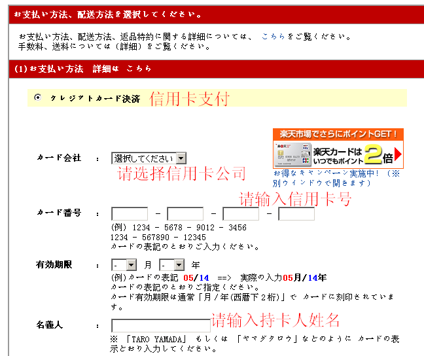Viewport: 424px width, 356px height.
Task: Open the カード会社 dropdown list
Action: coord(149,158)
